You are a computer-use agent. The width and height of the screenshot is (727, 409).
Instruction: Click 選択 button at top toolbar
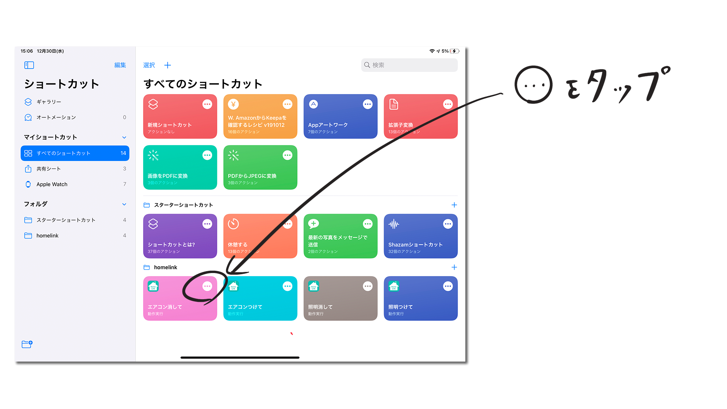tap(149, 65)
